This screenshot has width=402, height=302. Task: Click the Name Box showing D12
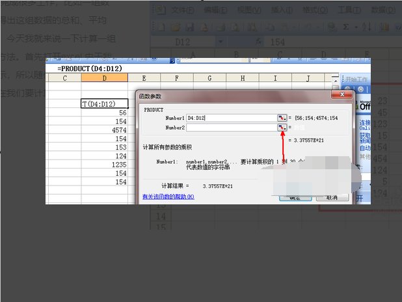coord(183,42)
